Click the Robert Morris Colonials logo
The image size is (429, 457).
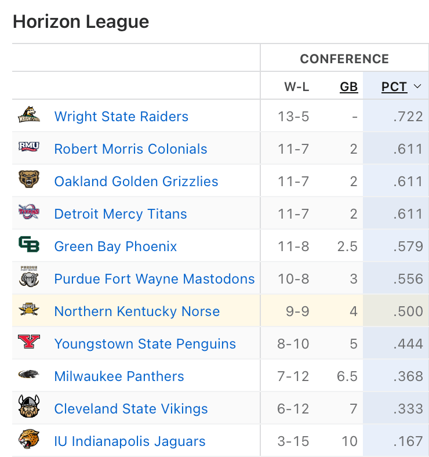(x=29, y=148)
